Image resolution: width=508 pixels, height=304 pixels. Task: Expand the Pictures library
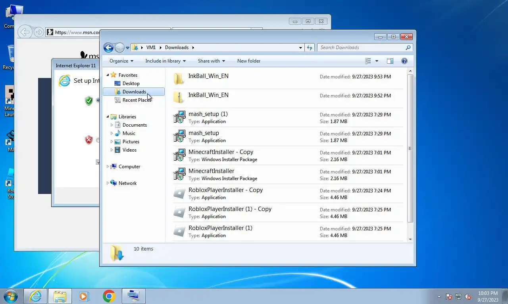click(112, 142)
